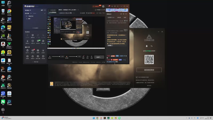
Task: Open Google Chrome desktop icon
Action: [9, 12]
